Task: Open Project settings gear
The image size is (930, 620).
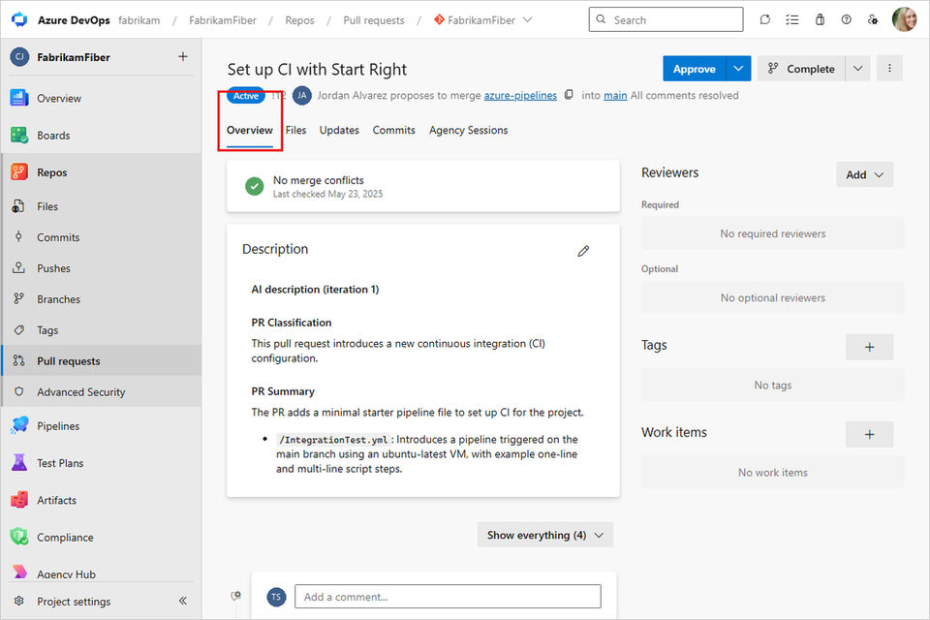Action: click(19, 601)
